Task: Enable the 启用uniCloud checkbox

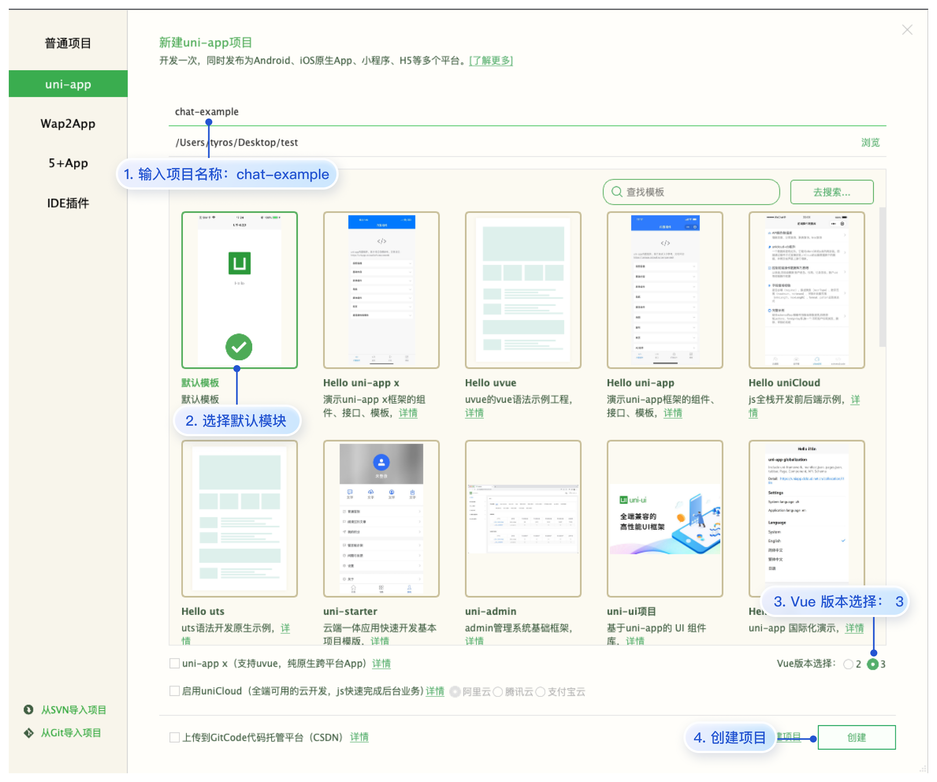Action: pyautogui.click(x=175, y=691)
